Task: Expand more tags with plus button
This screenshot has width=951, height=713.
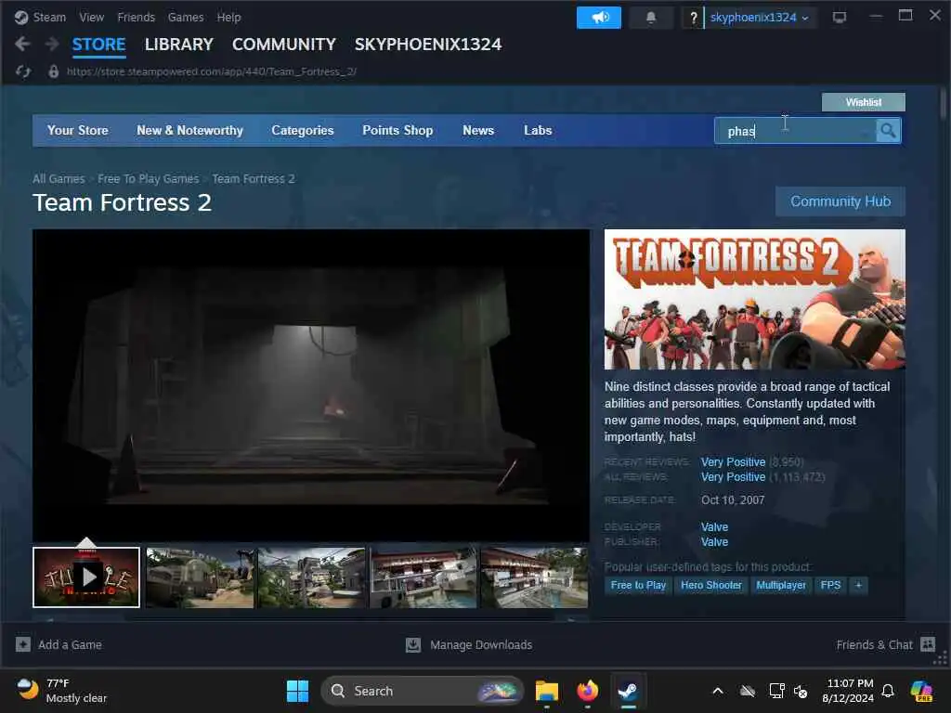Action: coord(858,585)
